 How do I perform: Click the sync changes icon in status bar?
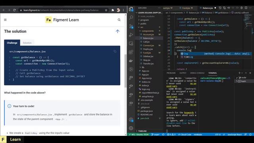163,135
